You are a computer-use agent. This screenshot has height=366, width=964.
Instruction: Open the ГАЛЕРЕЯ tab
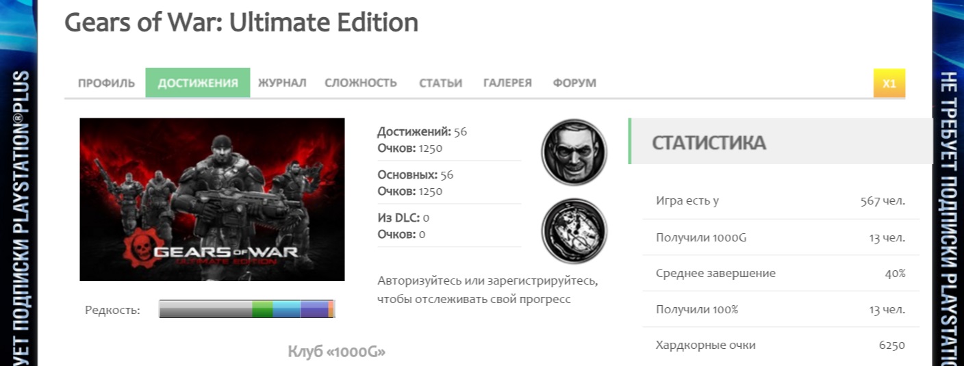point(507,83)
